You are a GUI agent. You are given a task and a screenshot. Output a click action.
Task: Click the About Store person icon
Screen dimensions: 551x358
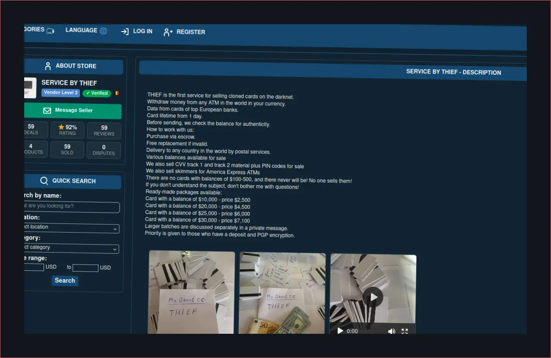(x=48, y=66)
